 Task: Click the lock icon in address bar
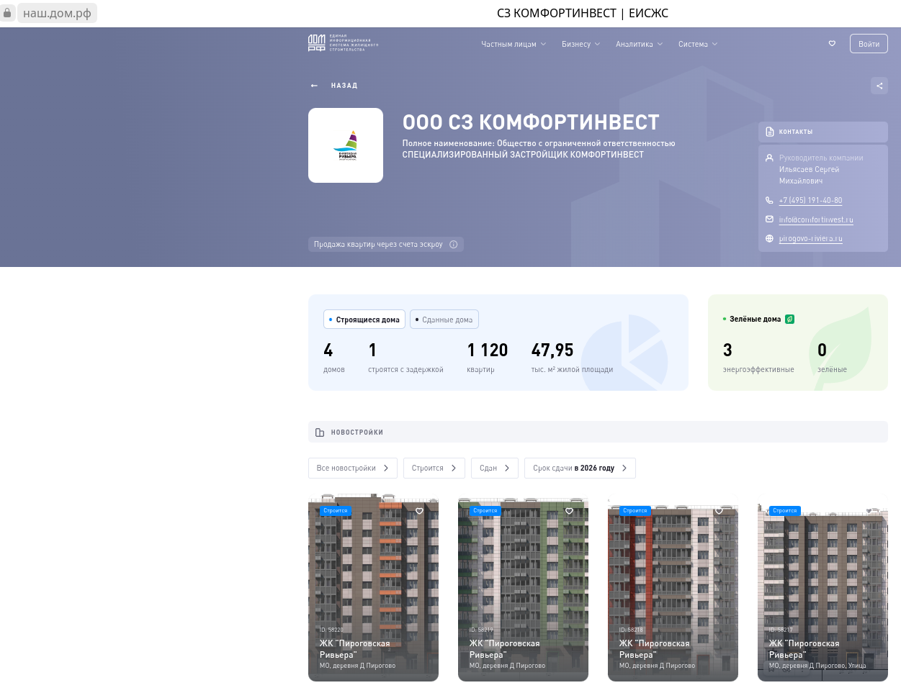tap(7, 13)
